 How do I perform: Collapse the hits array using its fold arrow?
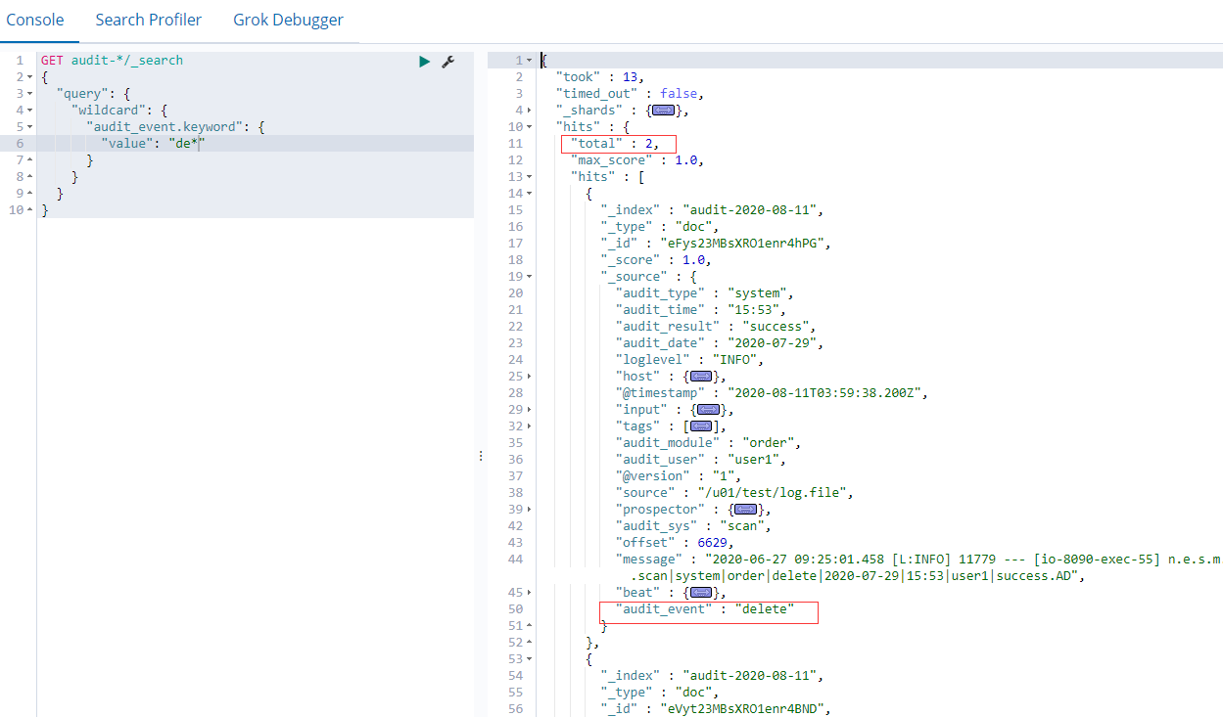click(x=529, y=176)
